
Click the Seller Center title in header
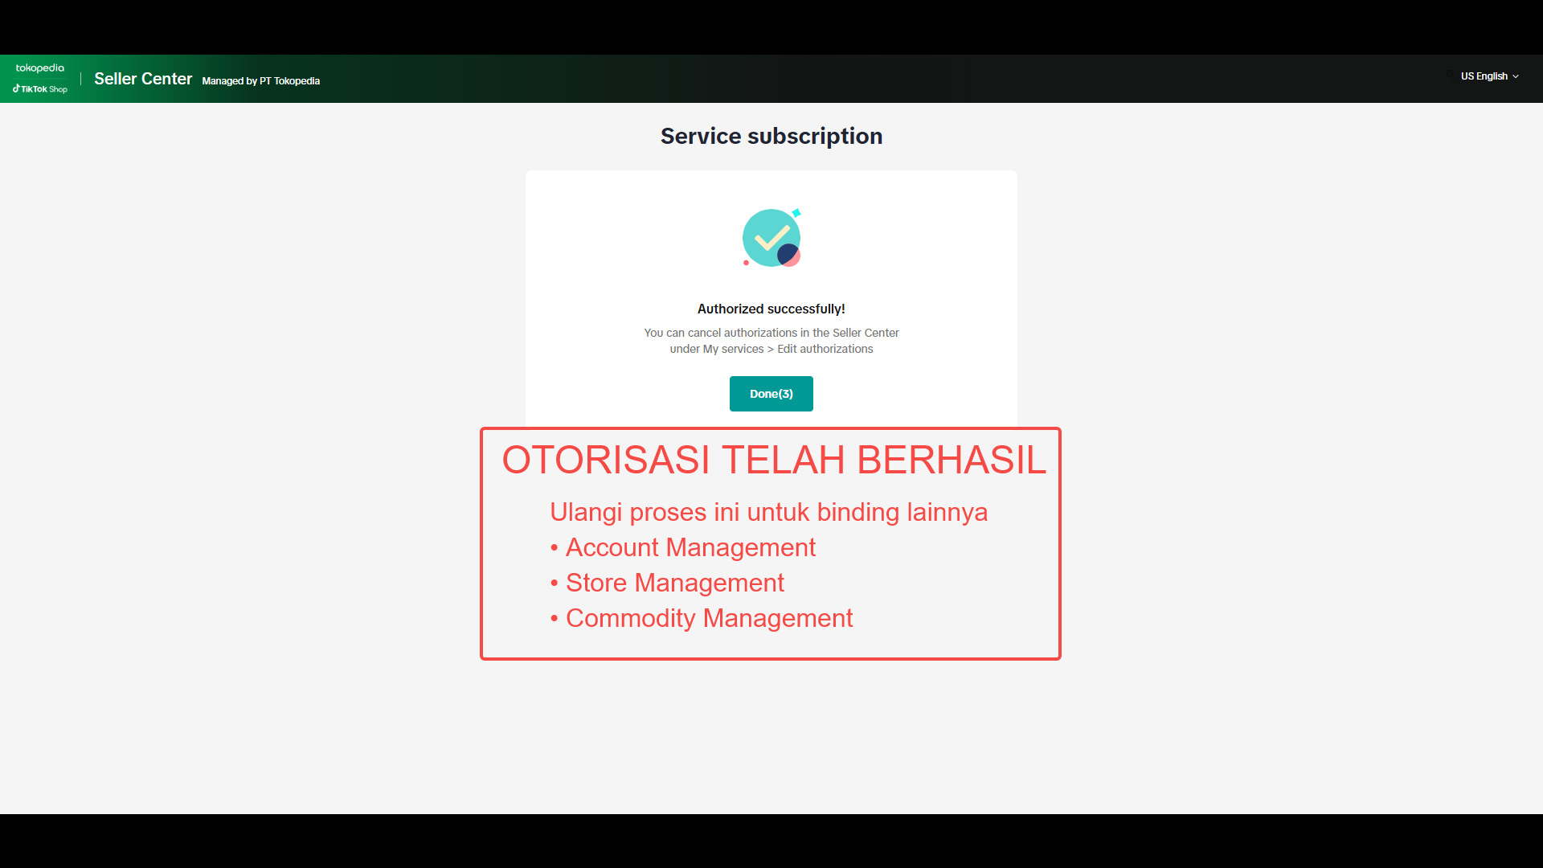(143, 79)
